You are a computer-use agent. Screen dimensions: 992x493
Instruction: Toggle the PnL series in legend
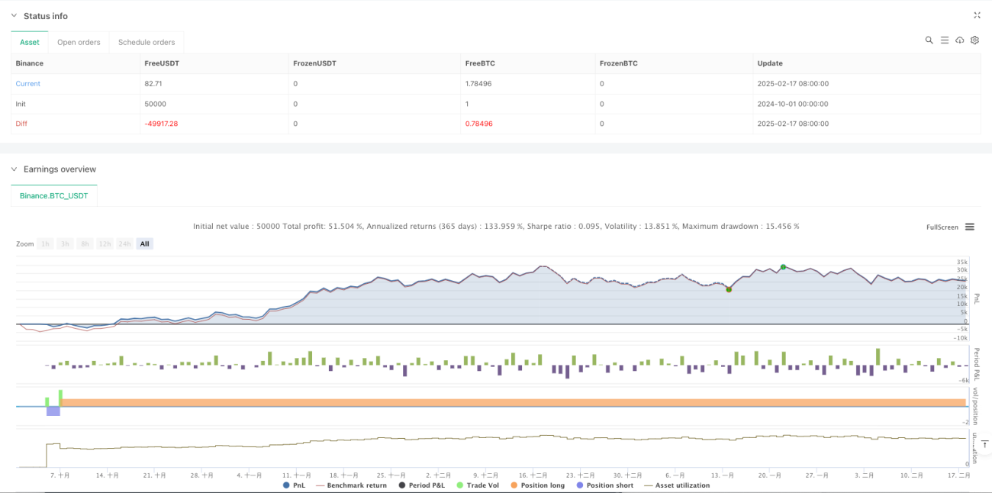click(296, 485)
